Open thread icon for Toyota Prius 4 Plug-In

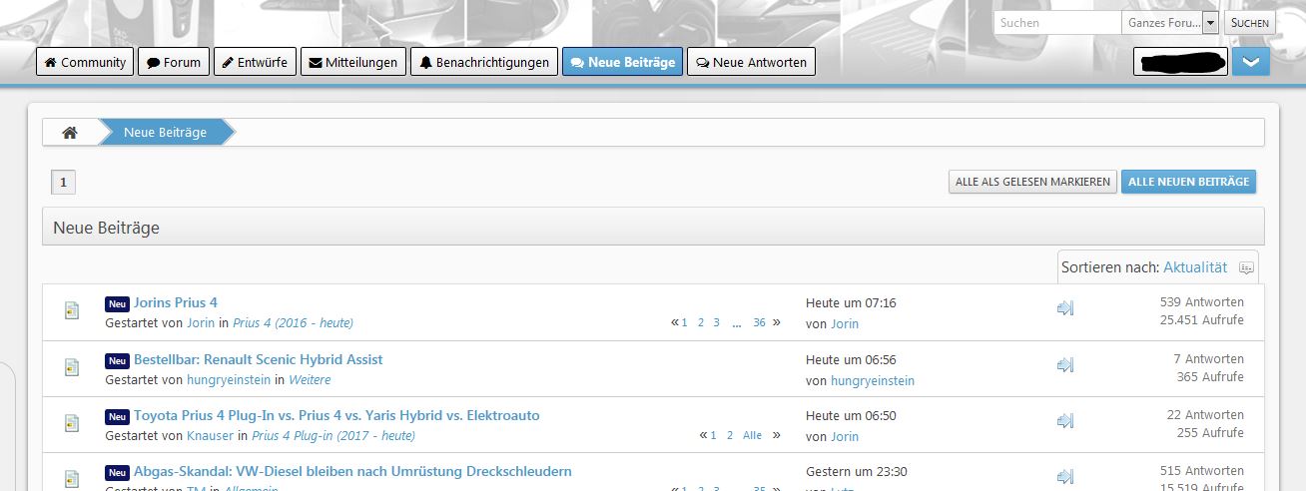click(71, 423)
